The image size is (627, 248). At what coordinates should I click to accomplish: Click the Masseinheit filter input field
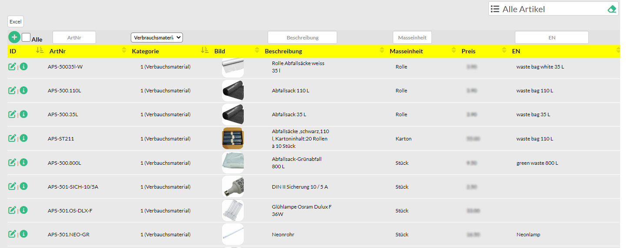(412, 38)
